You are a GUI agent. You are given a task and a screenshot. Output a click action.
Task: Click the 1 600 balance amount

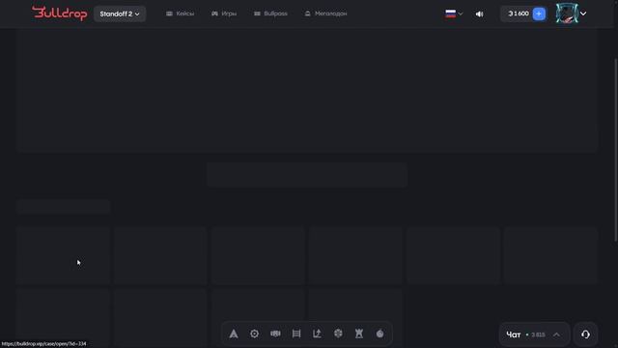519,14
